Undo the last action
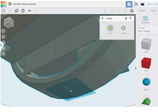This screenshot has width=158, height=112. point(30,11)
